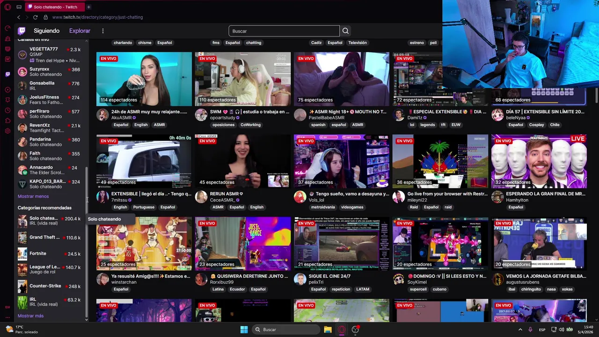The width and height of the screenshot is (599, 337).
Task: Open a new browser tab with plus
Action: click(88, 7)
